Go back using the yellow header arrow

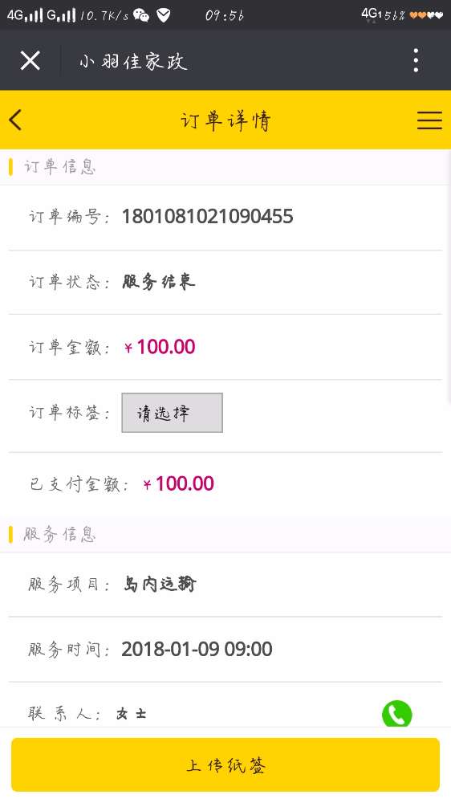pos(15,120)
